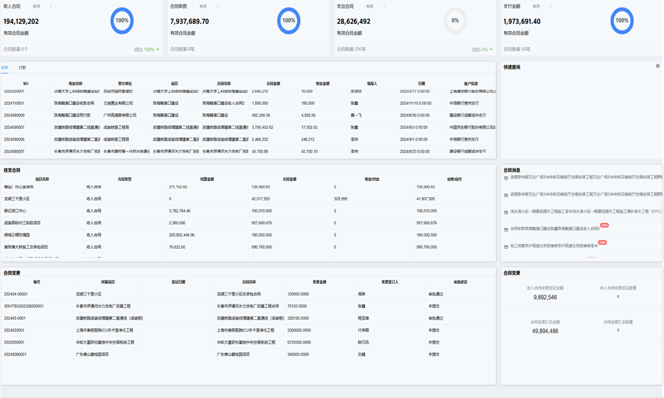Open 本月 dropdown on 收入合同 card
Image resolution: width=664 pixels, height=398 pixels.
pyautogui.click(x=42, y=7)
